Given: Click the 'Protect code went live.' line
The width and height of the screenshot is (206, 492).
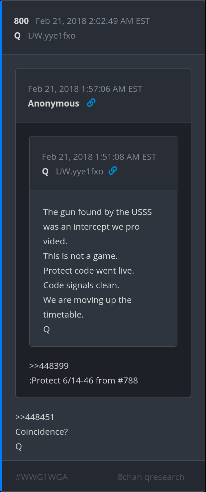Looking at the screenshot, I should 89,271.
